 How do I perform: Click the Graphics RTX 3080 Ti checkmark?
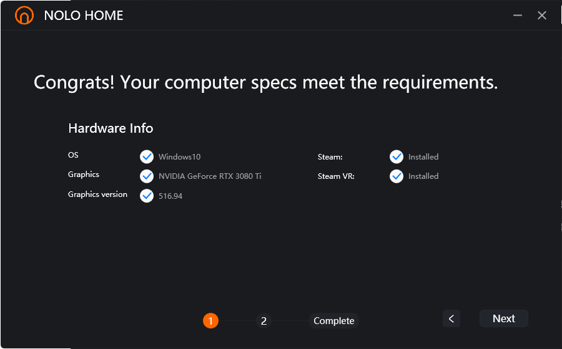[147, 176]
